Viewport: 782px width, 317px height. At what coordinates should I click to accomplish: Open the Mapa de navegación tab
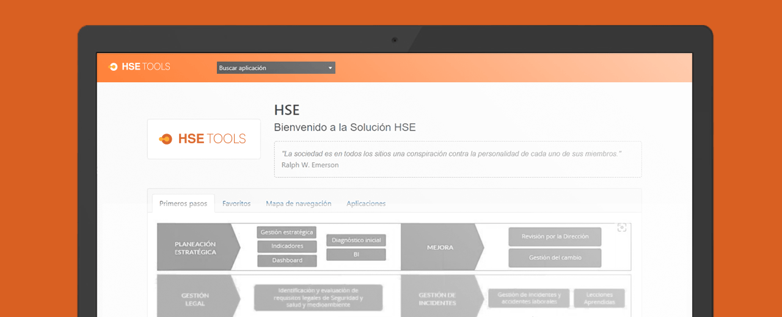pos(299,204)
